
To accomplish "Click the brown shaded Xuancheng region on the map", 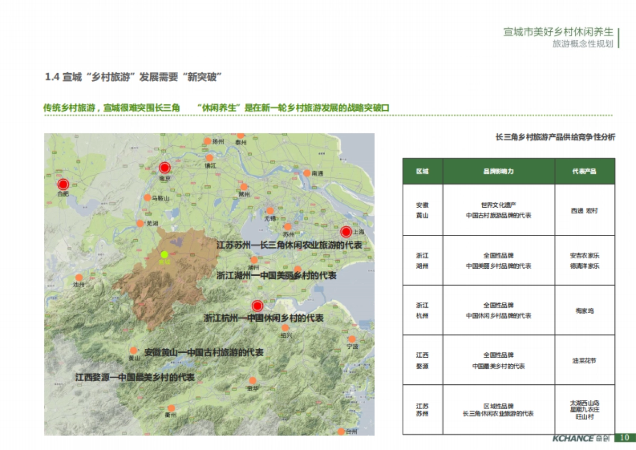I will pyautogui.click(x=170, y=281).
